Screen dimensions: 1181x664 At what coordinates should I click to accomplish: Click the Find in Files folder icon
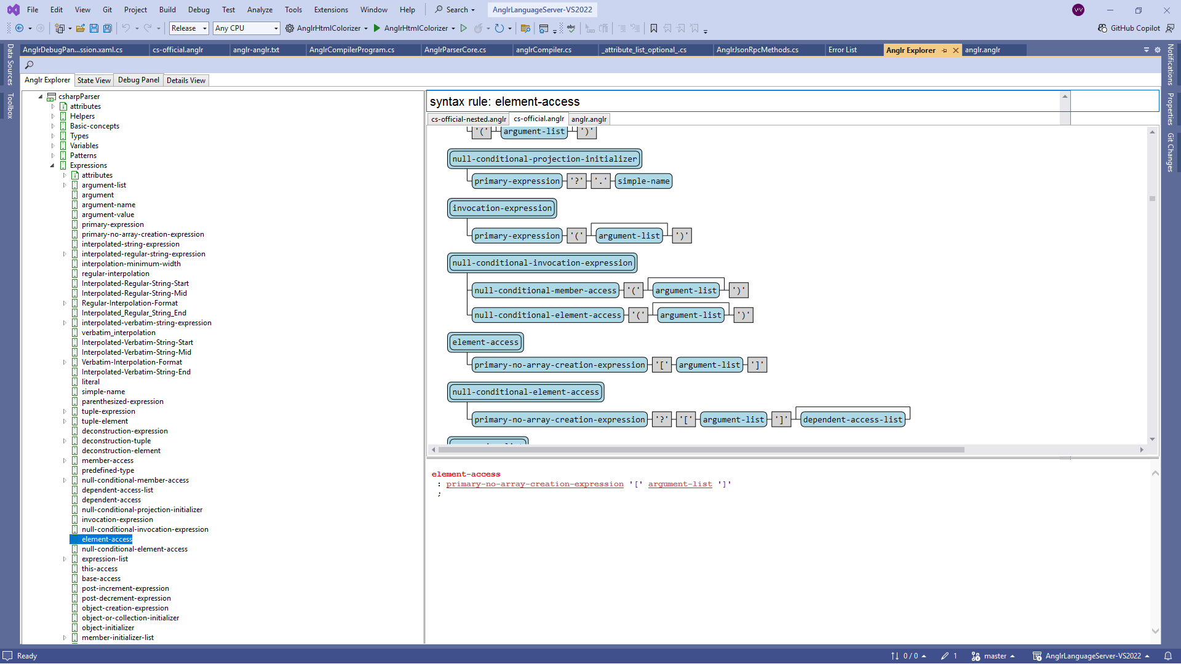[x=525, y=28]
